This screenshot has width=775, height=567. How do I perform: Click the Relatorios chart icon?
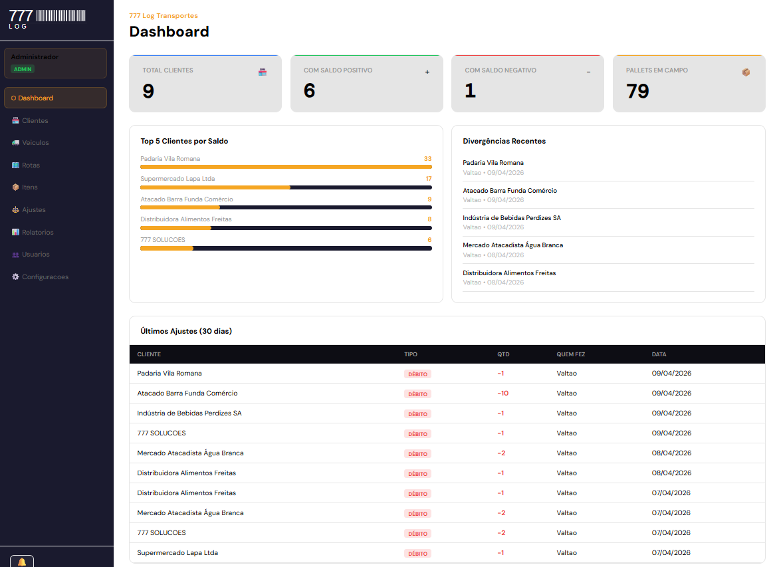[15, 232]
